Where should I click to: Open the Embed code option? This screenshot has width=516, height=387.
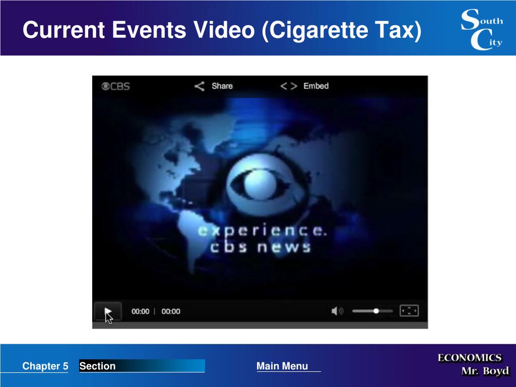(x=304, y=86)
